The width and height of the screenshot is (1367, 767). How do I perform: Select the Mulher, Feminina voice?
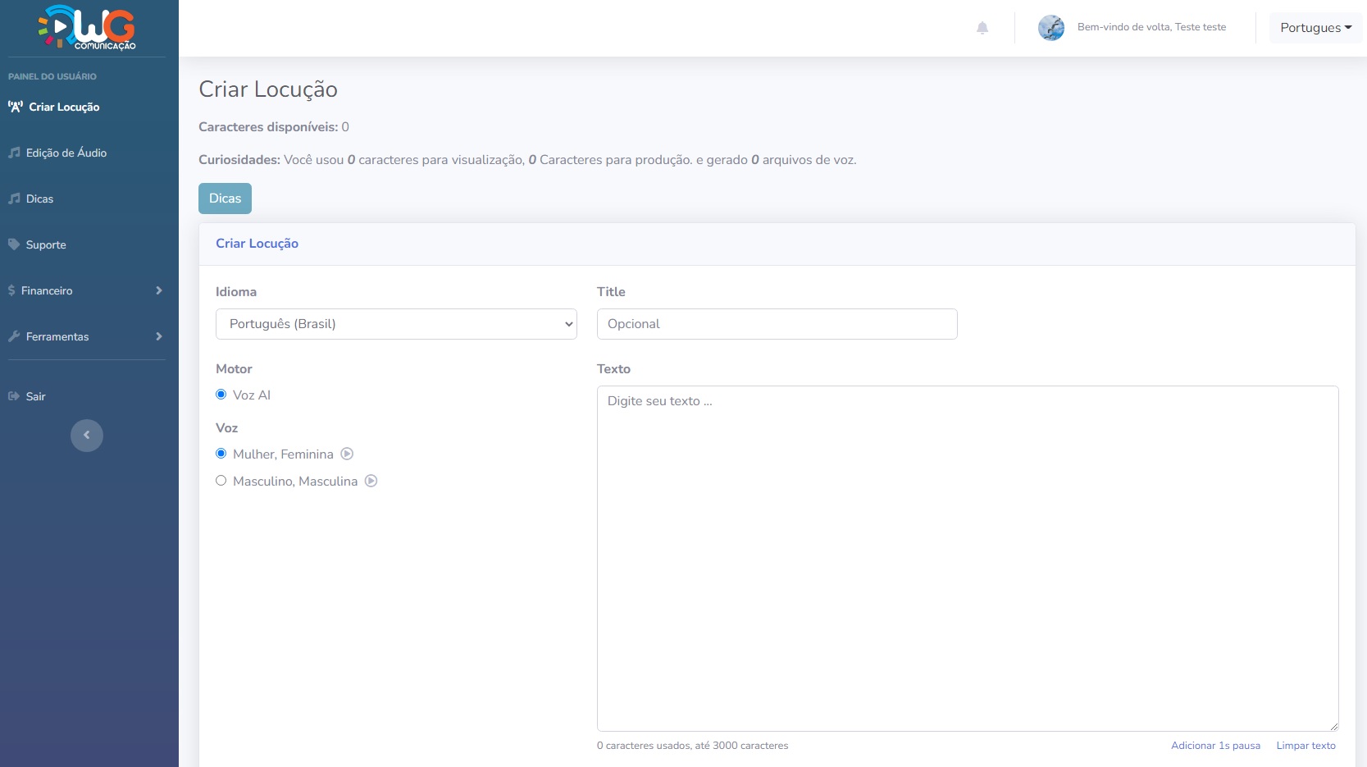pyautogui.click(x=221, y=454)
